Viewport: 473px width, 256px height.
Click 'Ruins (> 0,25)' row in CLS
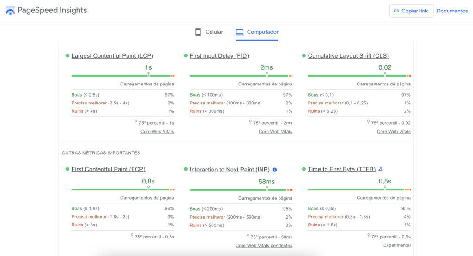[x=359, y=111]
